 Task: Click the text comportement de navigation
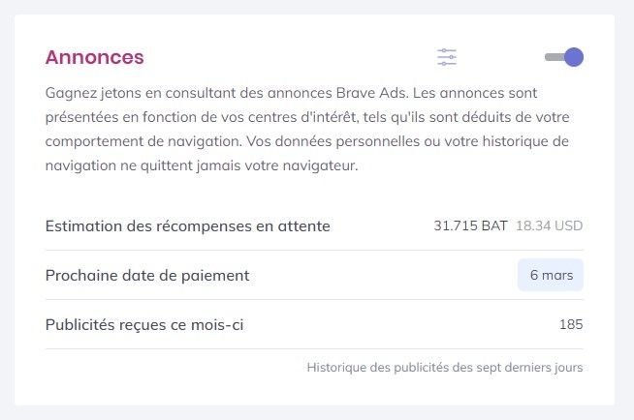tap(143, 142)
